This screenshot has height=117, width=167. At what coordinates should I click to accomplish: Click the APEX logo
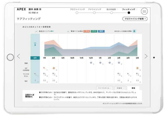coord(21,9)
